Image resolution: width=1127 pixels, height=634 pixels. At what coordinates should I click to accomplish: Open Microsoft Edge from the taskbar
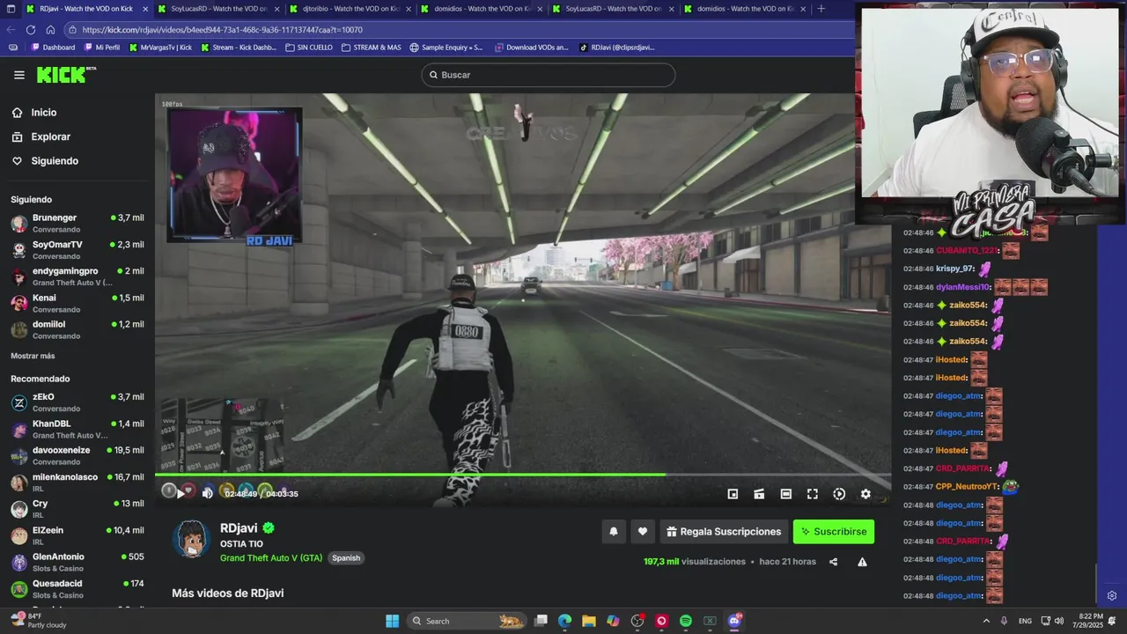pos(564,621)
